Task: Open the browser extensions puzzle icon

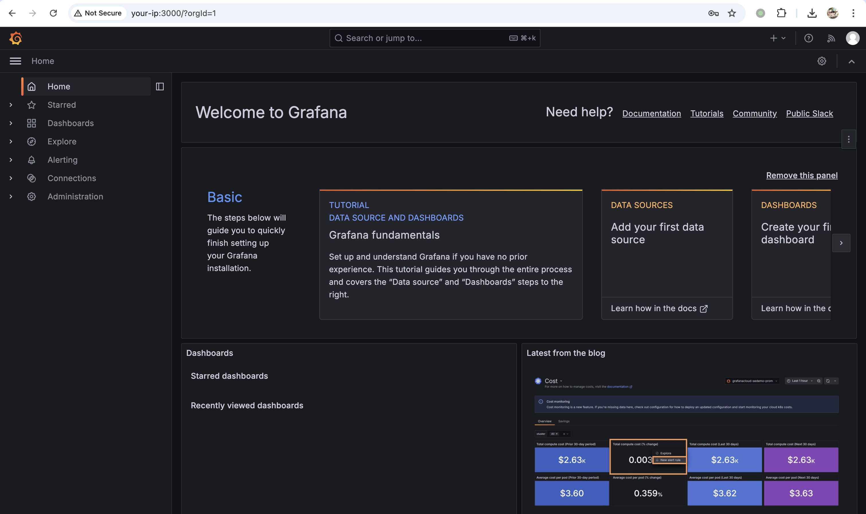Action: coord(781,13)
